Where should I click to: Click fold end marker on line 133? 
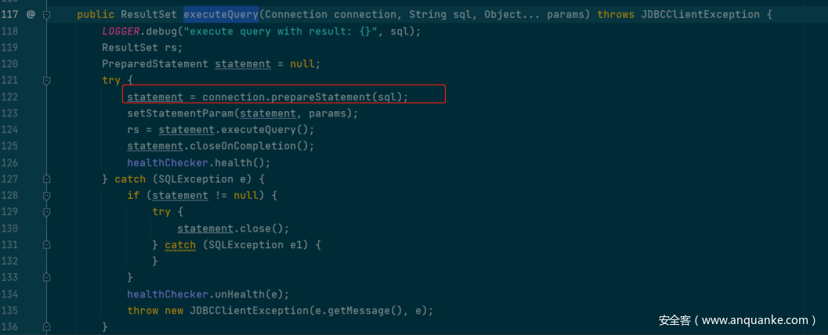(x=47, y=278)
